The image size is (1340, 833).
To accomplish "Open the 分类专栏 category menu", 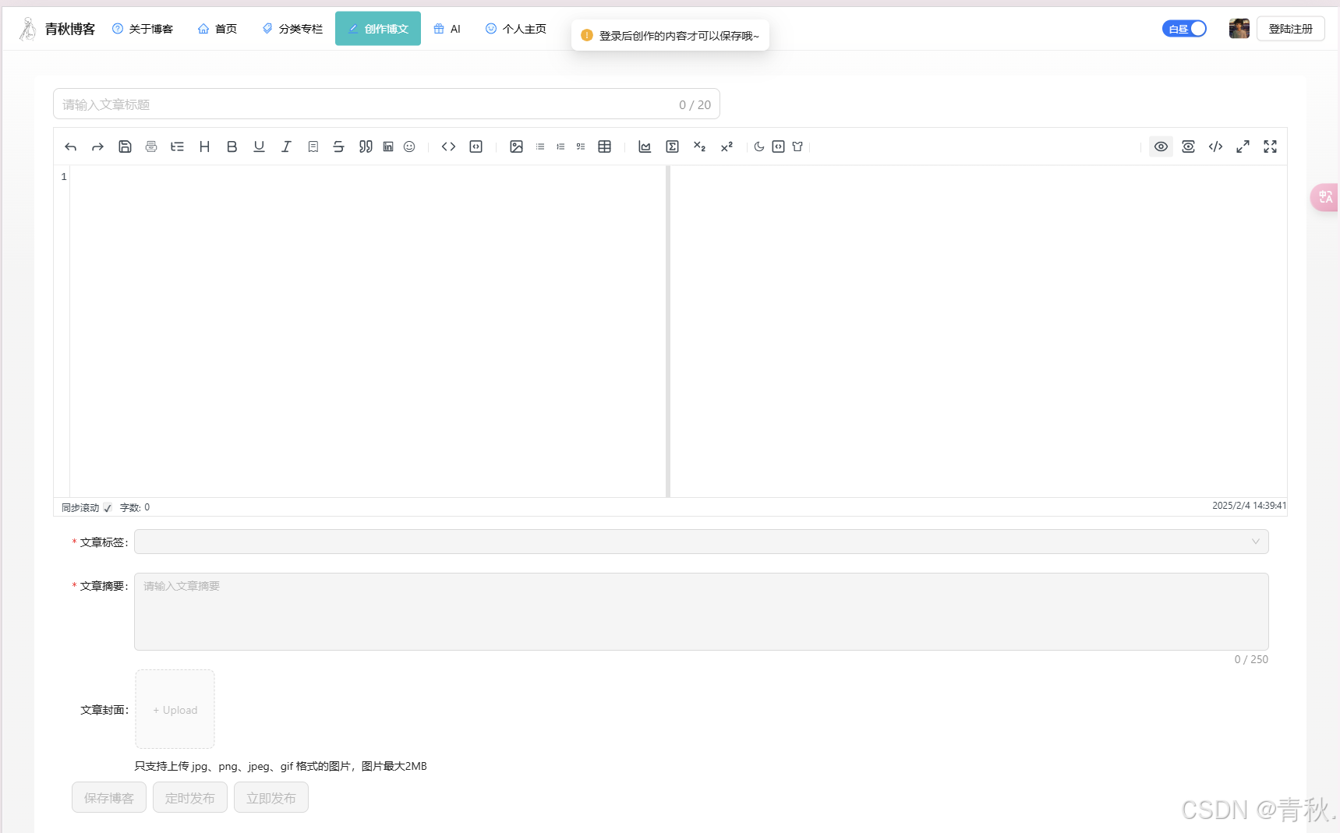I will point(292,29).
